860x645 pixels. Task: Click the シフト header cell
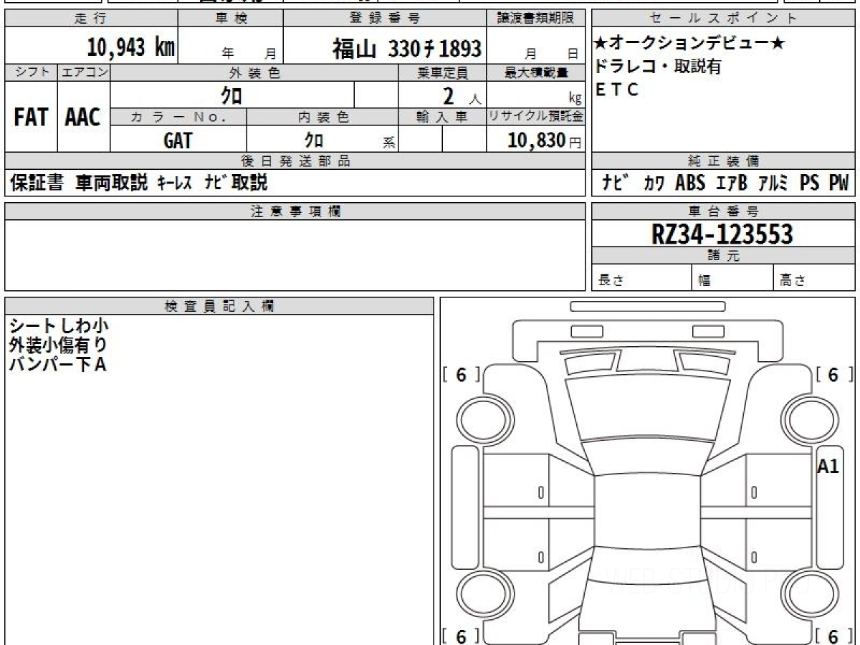point(31,72)
